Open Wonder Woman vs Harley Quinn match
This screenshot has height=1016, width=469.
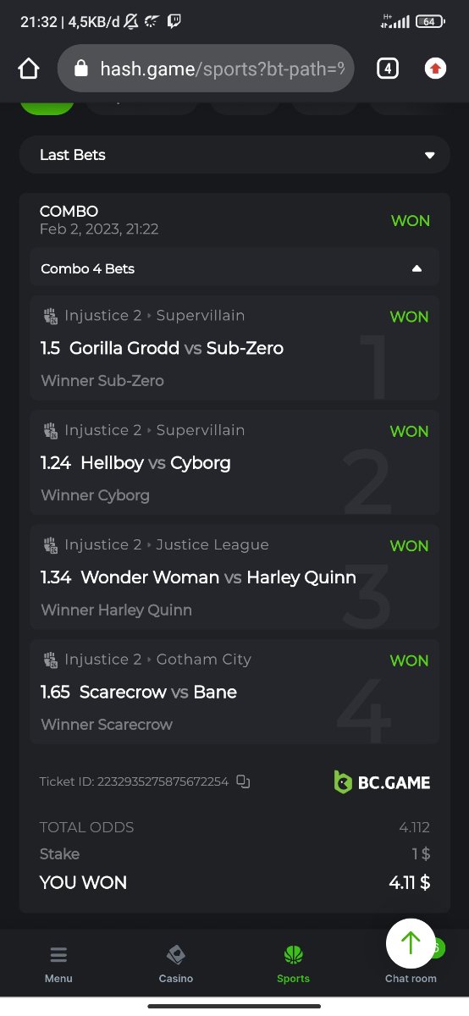234,577
